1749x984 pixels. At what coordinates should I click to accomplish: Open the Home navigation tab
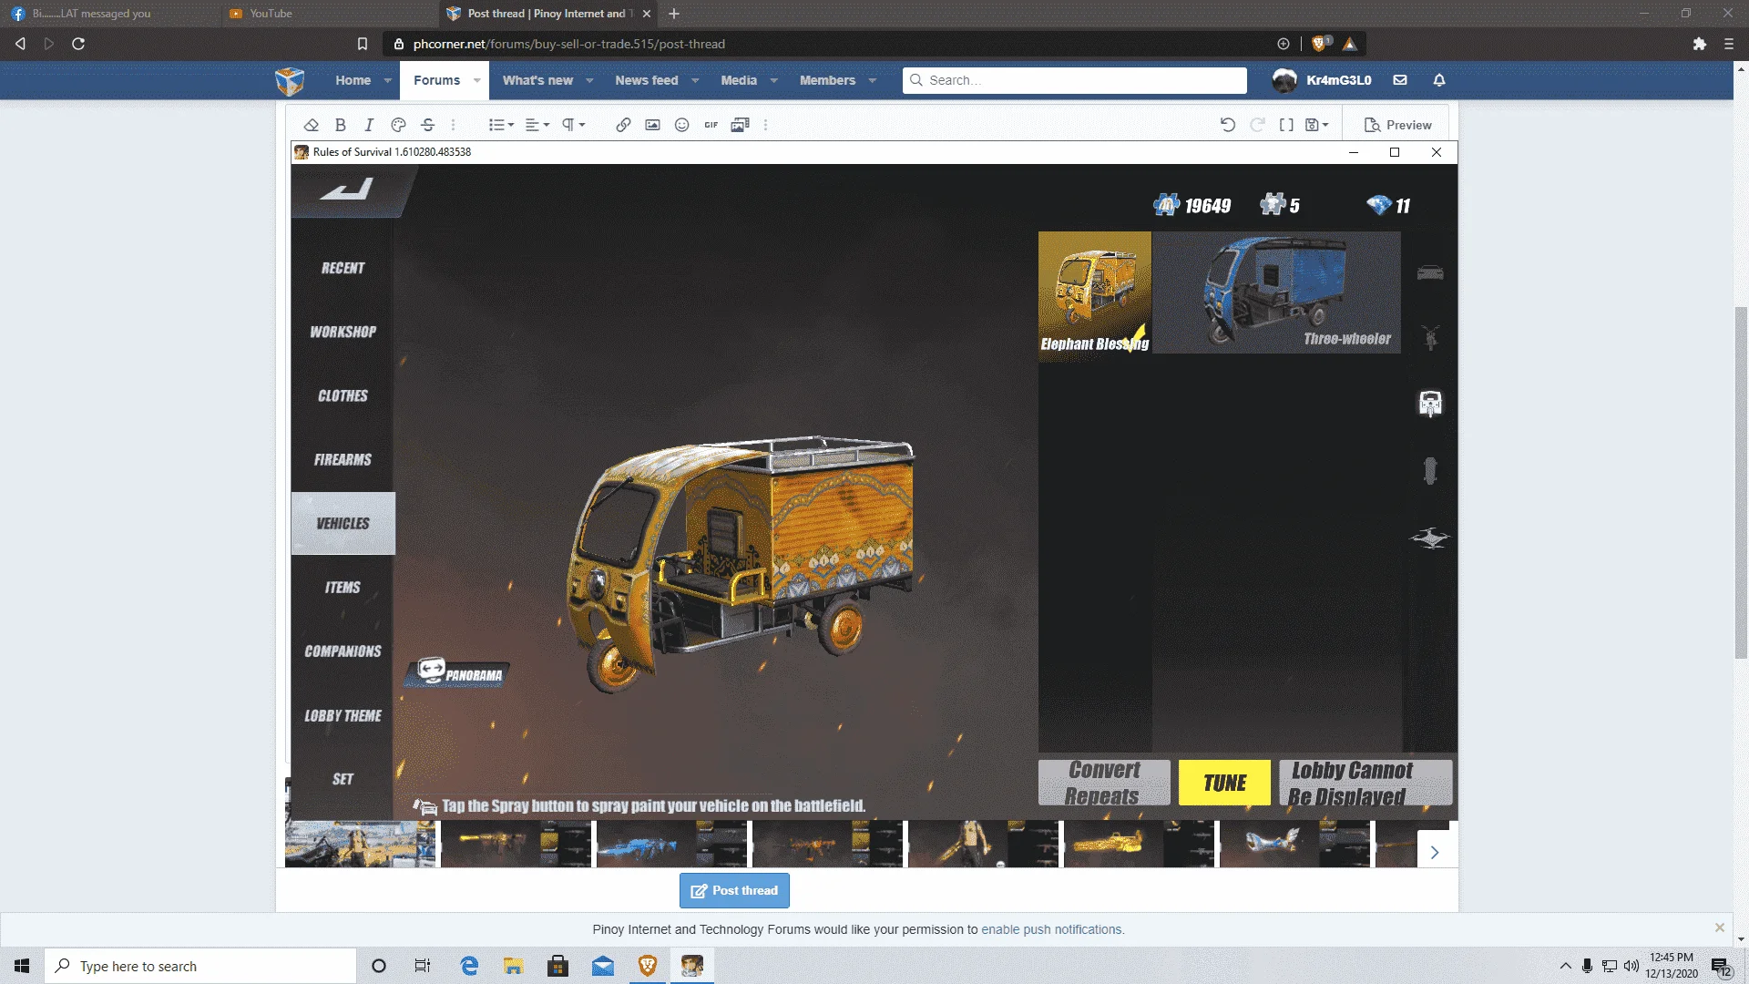point(353,80)
